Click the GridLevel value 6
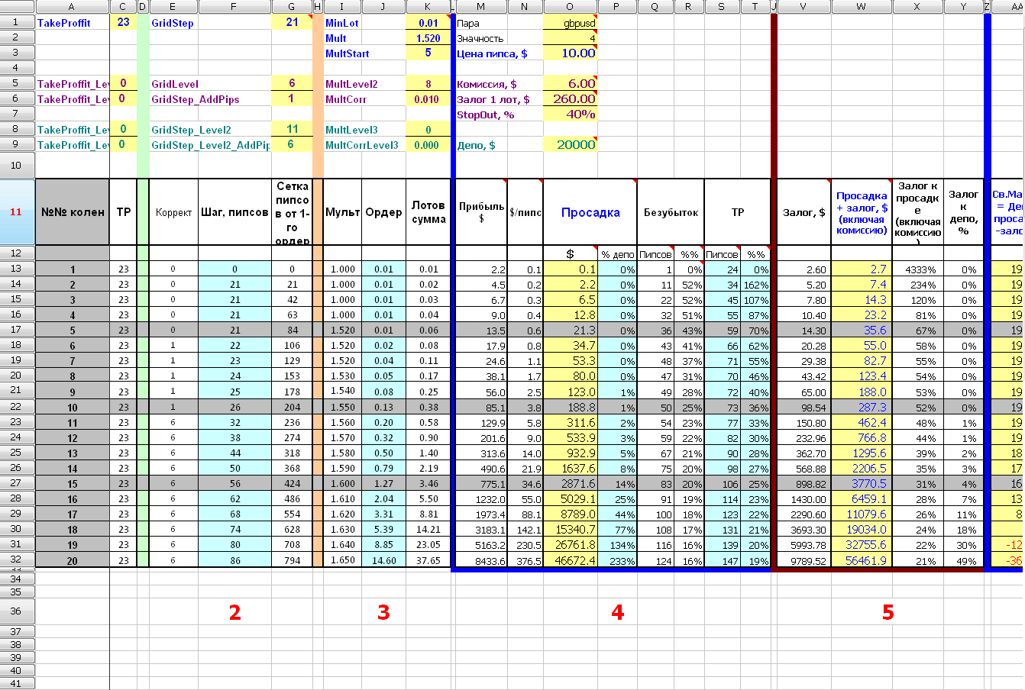The image size is (1025, 690). pos(292,84)
